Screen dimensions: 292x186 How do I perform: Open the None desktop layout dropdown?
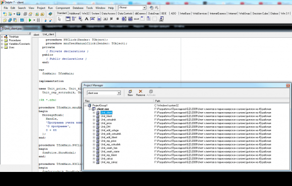tap(144, 8)
